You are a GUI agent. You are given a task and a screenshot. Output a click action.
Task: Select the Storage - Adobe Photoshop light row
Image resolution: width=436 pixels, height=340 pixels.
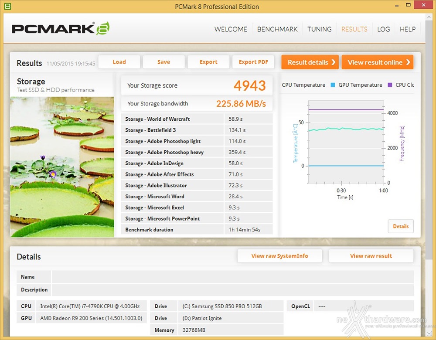(x=197, y=141)
